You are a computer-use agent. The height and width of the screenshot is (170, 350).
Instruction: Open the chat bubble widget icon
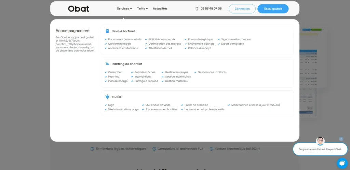[342, 163]
